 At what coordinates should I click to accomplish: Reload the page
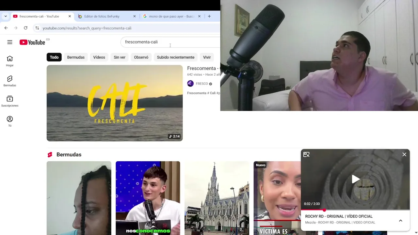[25, 28]
